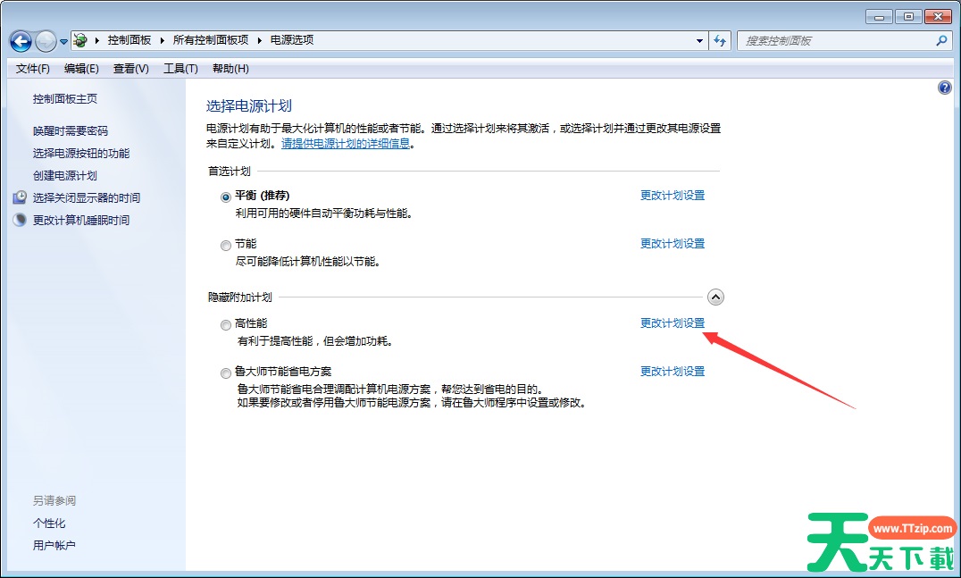The width and height of the screenshot is (961, 578).
Task: Open the address bar history dropdown arrow
Action: coord(700,41)
